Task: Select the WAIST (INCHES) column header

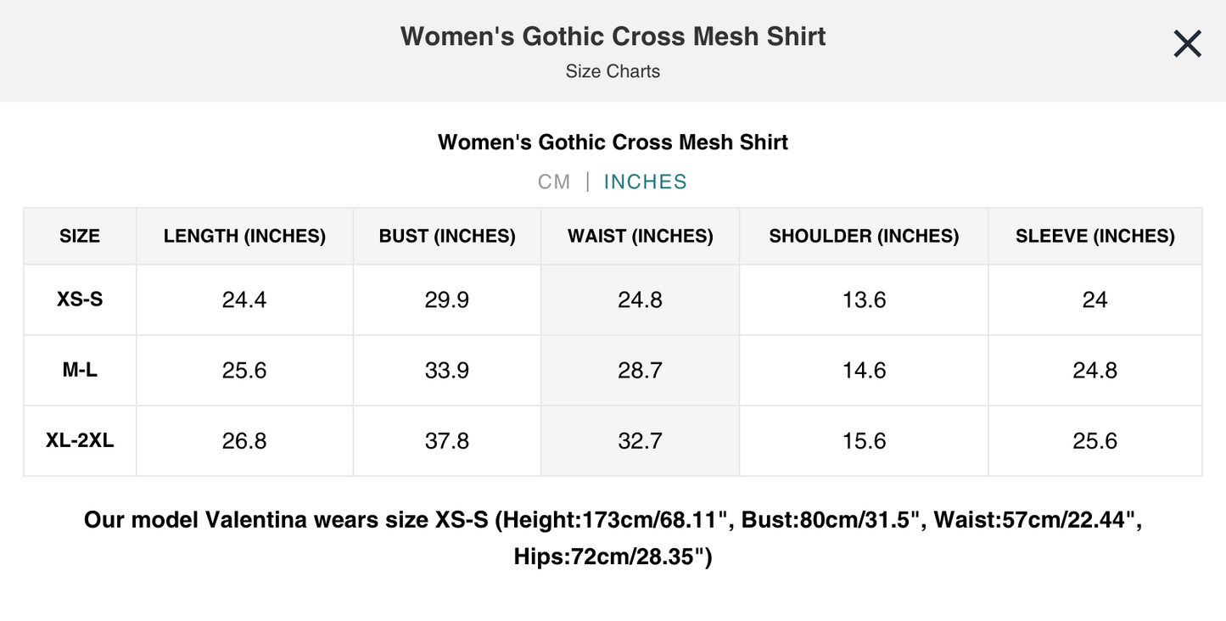Action: [639, 236]
